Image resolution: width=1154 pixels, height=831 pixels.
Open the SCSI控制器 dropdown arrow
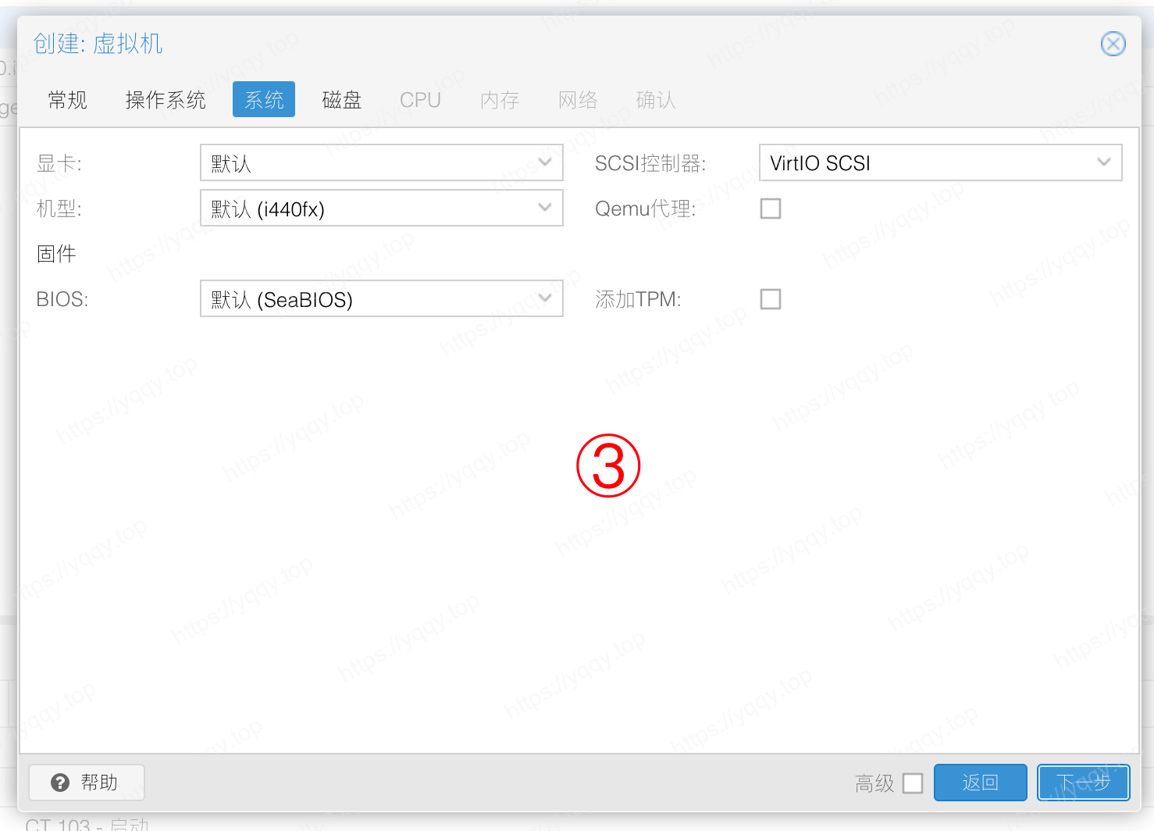[x=1103, y=162]
